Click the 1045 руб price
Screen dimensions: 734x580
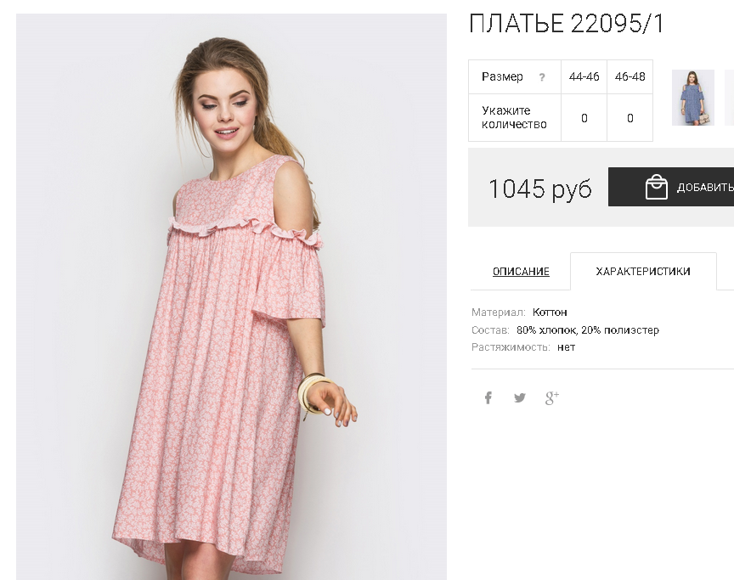coord(539,189)
